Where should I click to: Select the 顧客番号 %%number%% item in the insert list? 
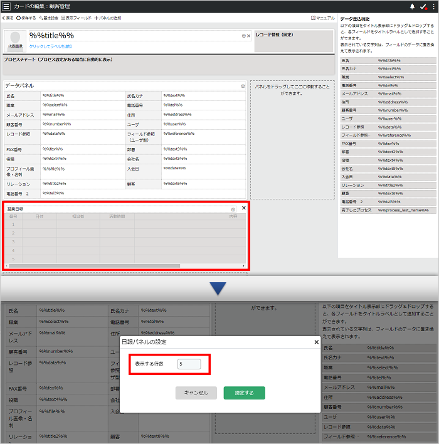pos(388,110)
